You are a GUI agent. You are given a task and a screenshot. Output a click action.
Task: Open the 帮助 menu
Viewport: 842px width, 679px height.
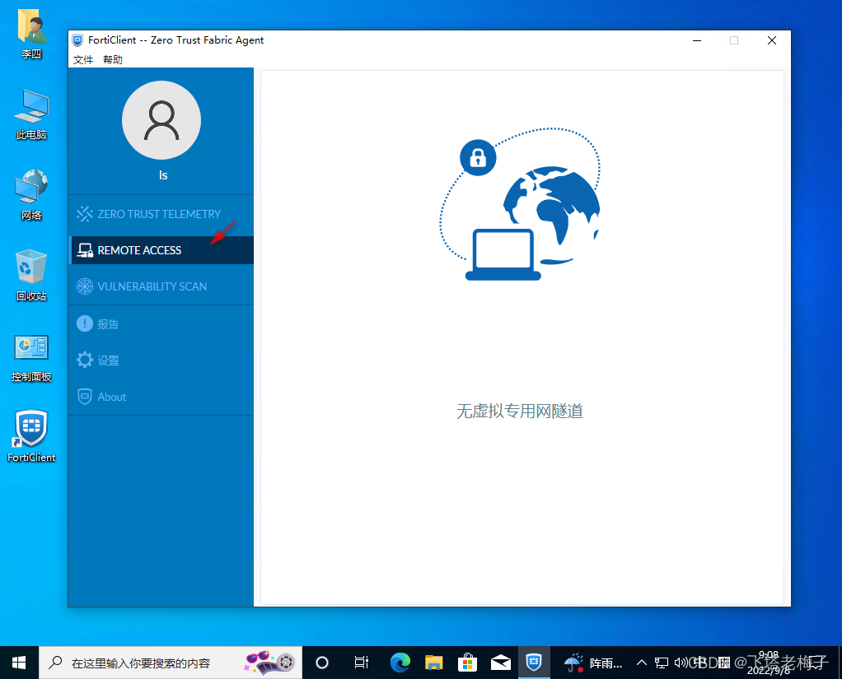(x=113, y=59)
